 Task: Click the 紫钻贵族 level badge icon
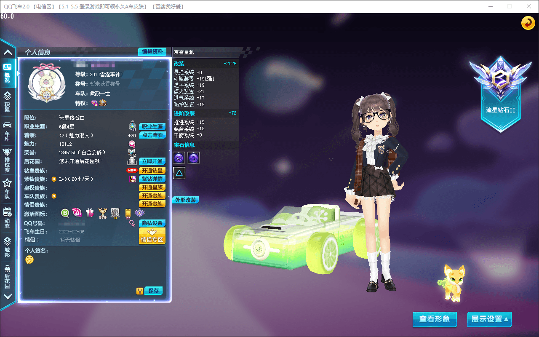(54, 179)
